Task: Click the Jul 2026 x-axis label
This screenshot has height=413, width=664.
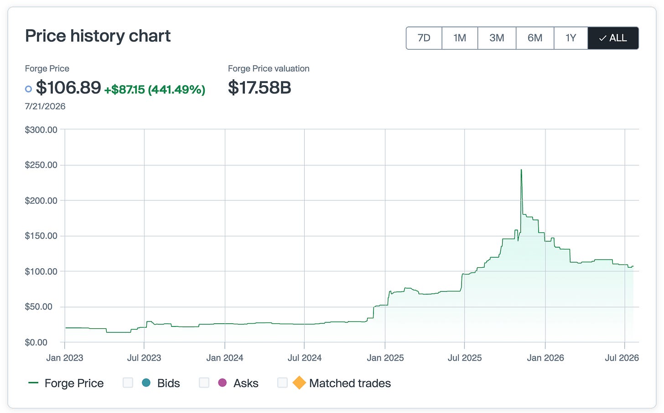Action: point(622,358)
